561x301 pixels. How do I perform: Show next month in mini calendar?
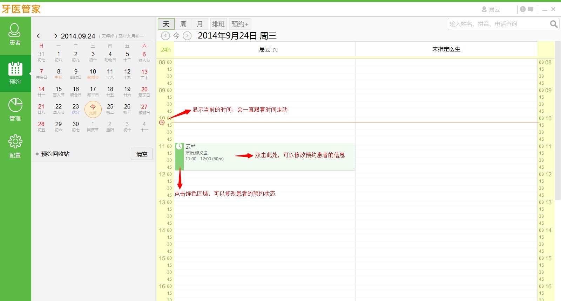[55, 36]
